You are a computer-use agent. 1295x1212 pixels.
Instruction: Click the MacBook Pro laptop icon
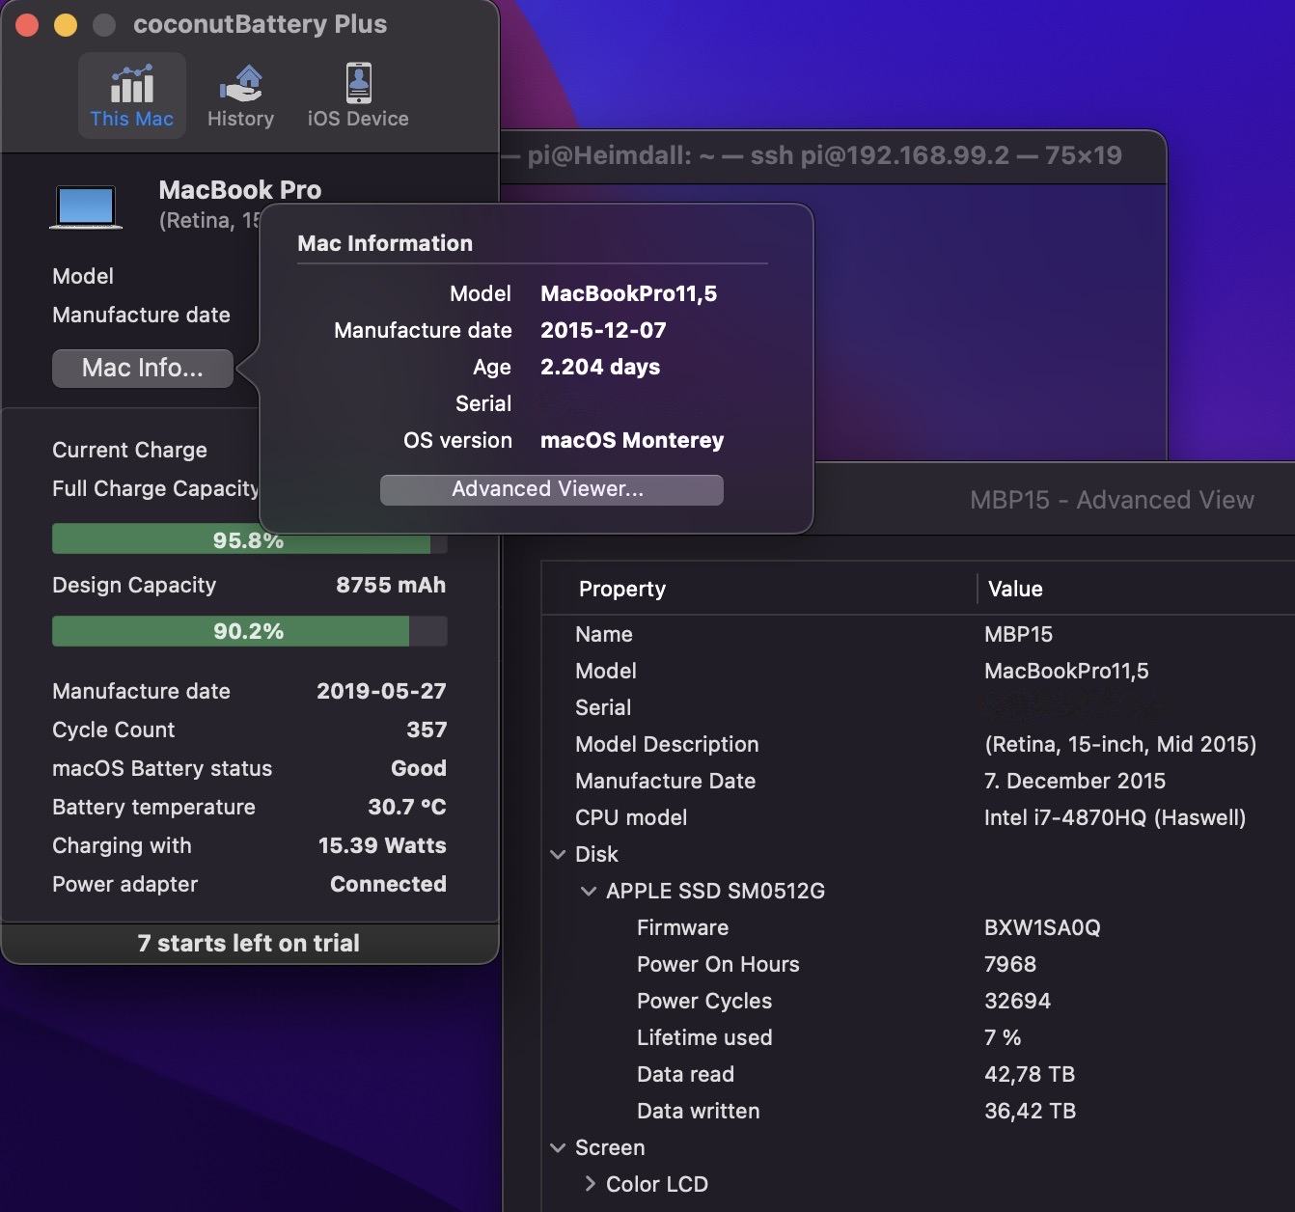point(86,207)
